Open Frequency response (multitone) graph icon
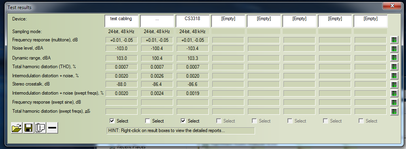The image size is (406, 149). 394,40
